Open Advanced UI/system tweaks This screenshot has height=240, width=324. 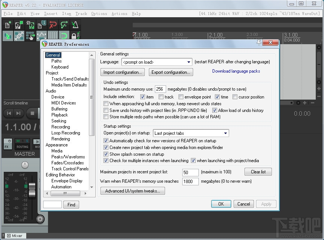(133, 191)
